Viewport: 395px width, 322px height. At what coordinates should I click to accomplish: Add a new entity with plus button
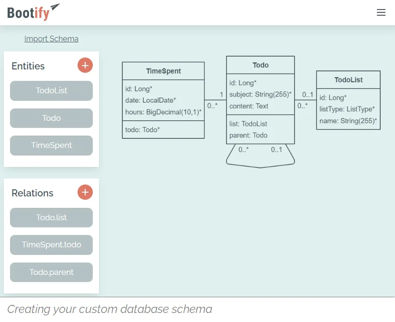click(x=85, y=66)
